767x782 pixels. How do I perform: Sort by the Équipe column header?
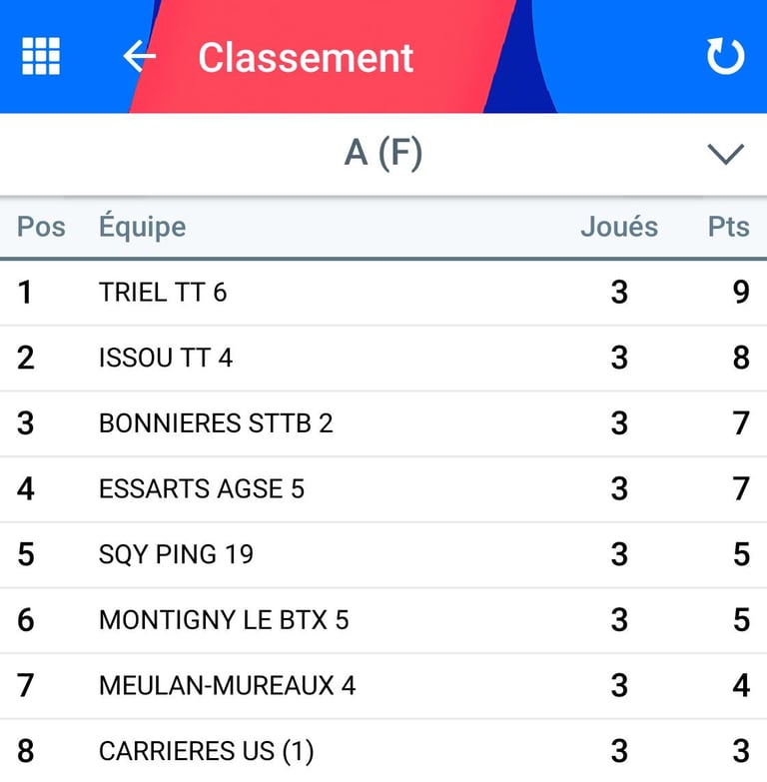(143, 226)
